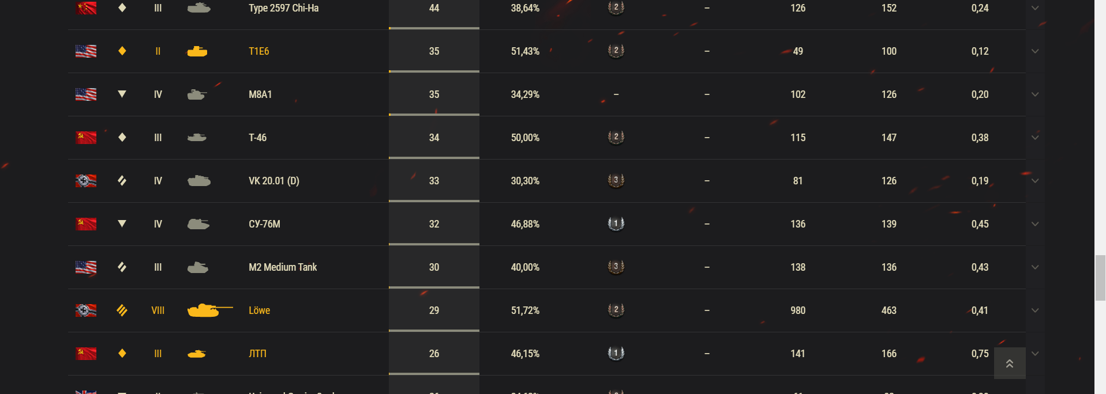
Task: Expand the M8A1 row details chevron
Action: 1035,94
